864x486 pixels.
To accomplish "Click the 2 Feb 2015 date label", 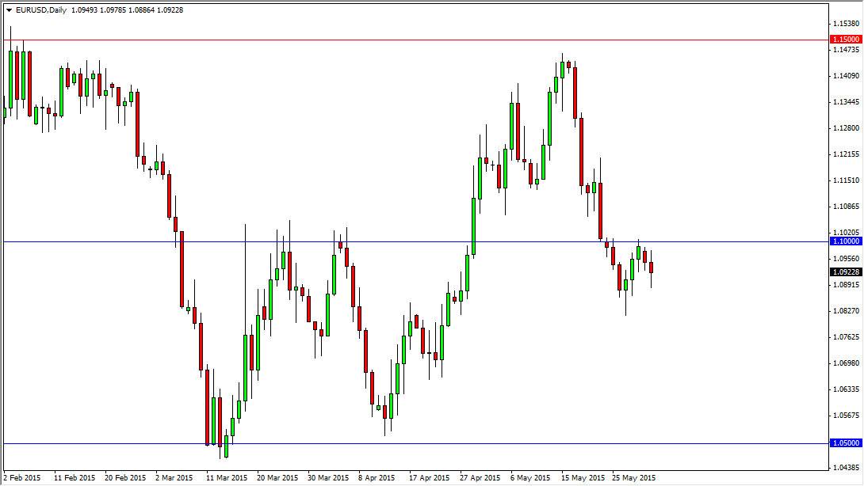I will pos(22,478).
